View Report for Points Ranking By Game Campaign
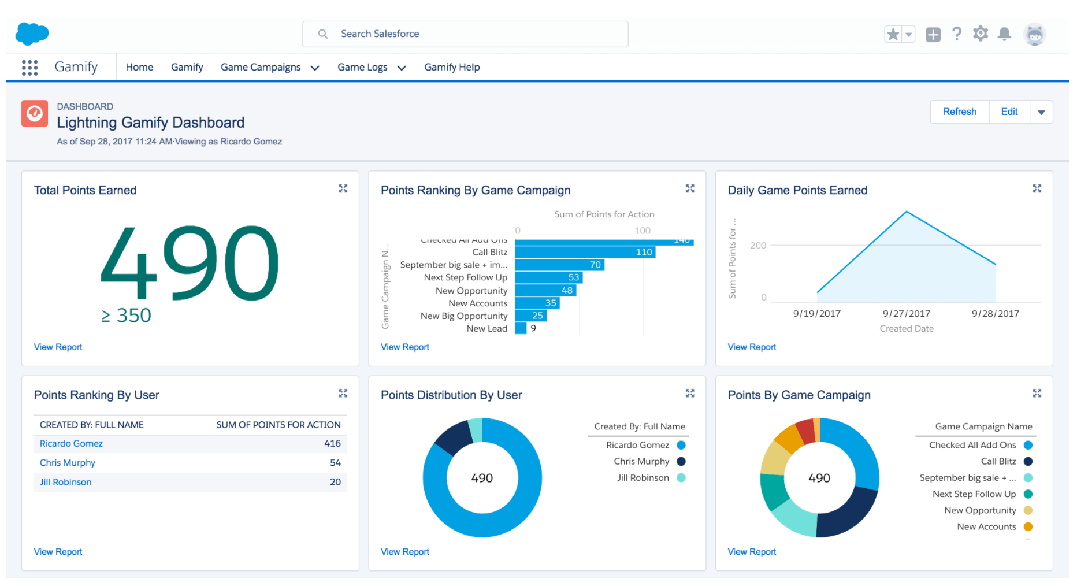Viewport: 1077px width, 586px height. click(x=405, y=347)
